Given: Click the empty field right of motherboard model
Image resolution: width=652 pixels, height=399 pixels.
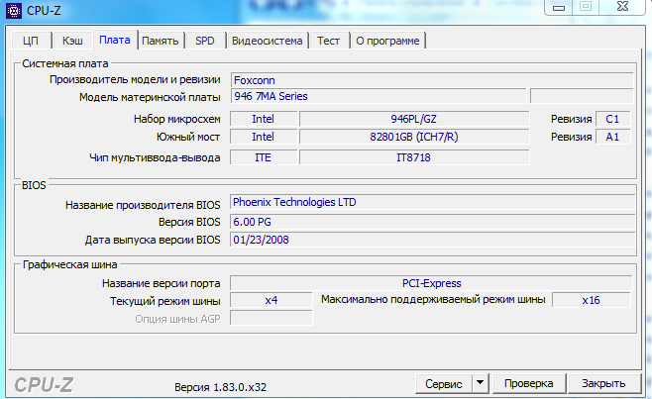Looking at the screenshot, I should click(x=582, y=96).
